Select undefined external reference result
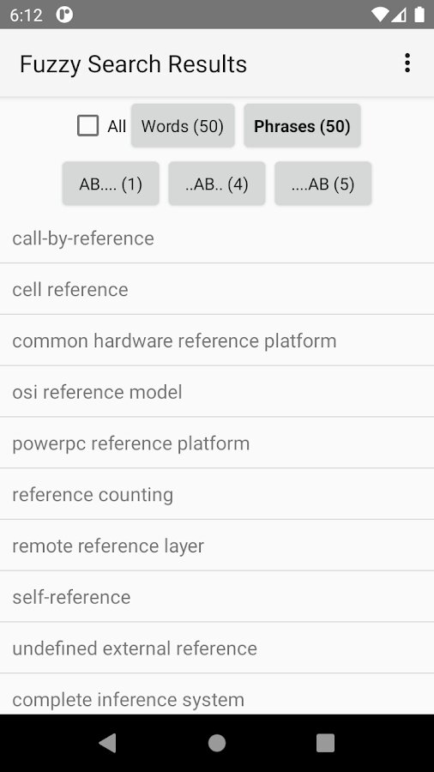 [217, 648]
